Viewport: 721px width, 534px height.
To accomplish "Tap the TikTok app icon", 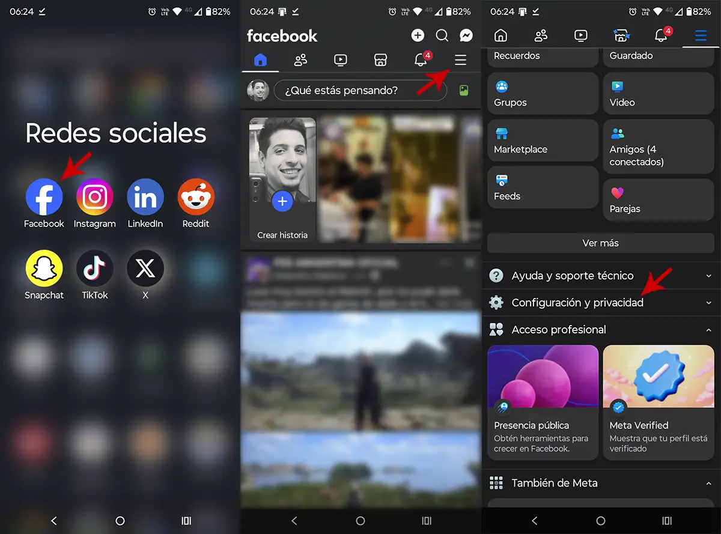I will coord(94,269).
